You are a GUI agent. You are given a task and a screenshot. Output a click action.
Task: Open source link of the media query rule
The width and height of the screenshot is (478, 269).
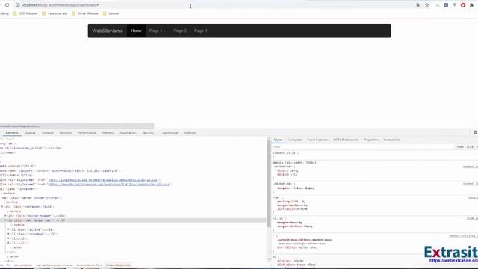[470, 167]
